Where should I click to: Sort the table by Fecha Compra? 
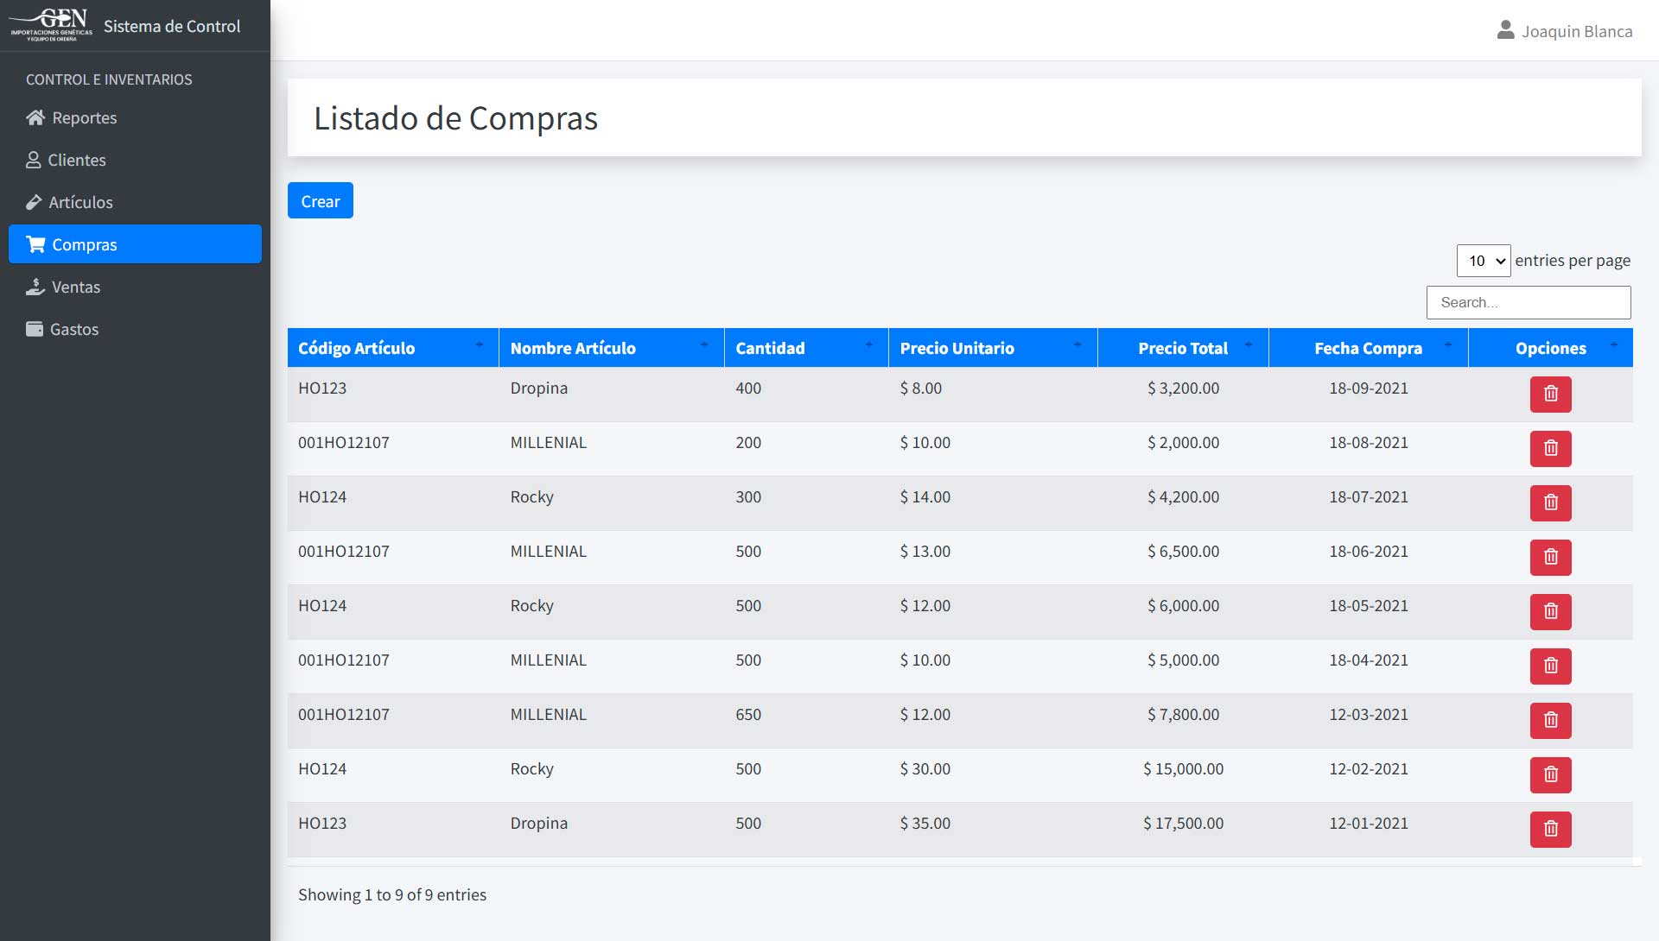pyautogui.click(x=1368, y=348)
